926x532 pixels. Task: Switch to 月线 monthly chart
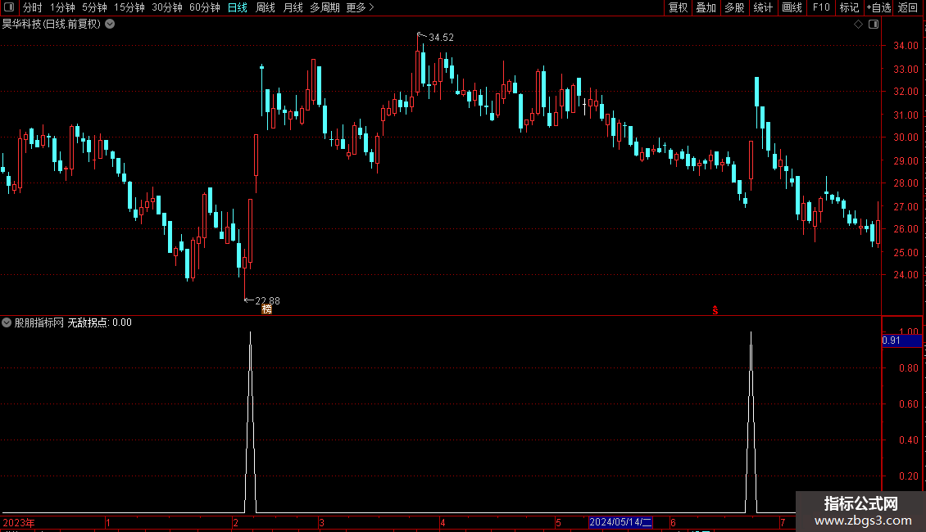293,7
